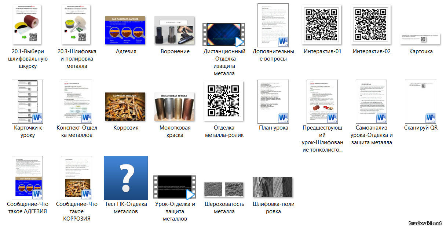The image size is (446, 229).
Task: Select the План урока Word document icon
Action: pyautogui.click(x=273, y=102)
